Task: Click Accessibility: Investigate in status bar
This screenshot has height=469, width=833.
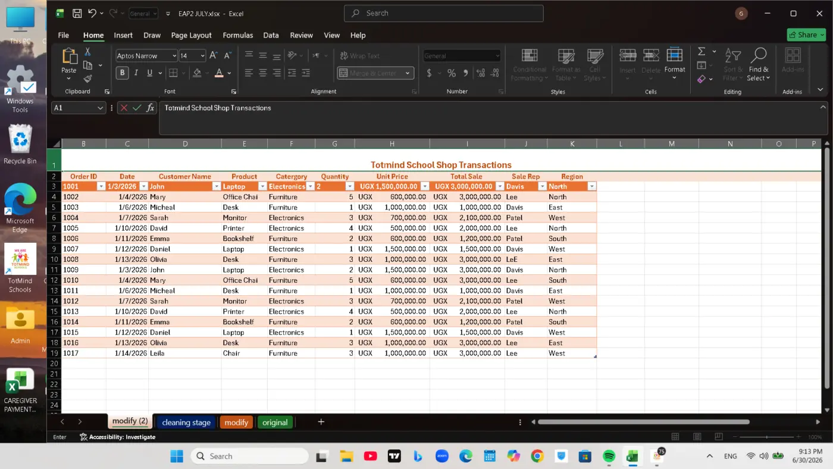Action: 117,437
